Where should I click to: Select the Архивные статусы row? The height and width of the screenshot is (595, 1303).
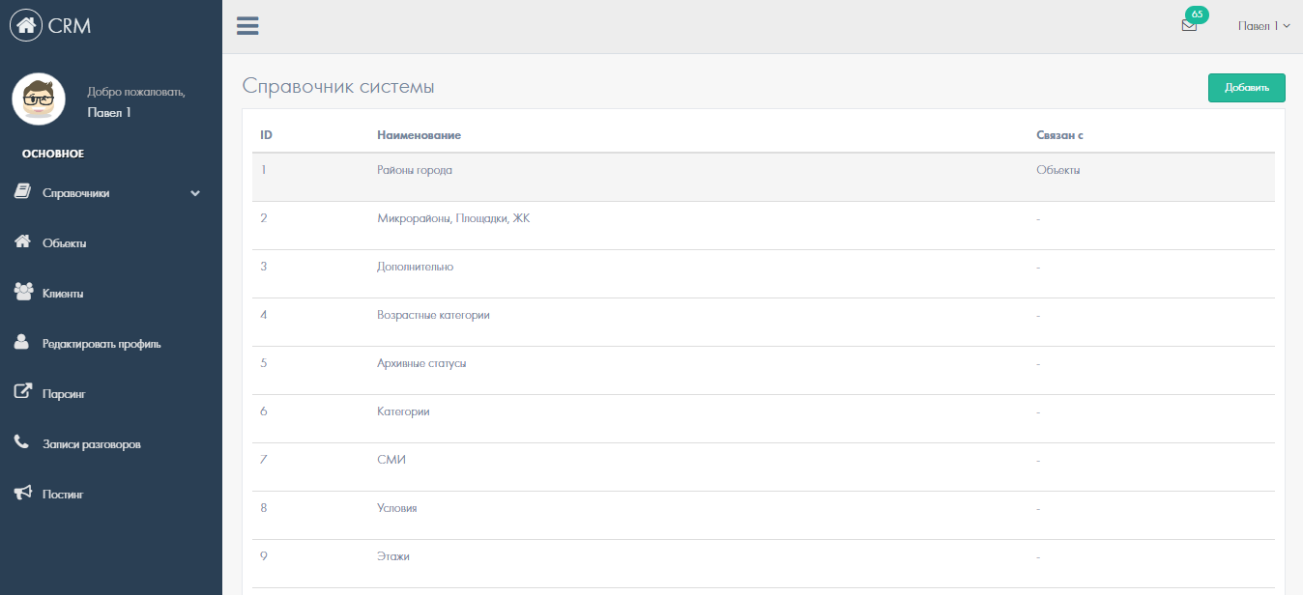[x=421, y=363]
